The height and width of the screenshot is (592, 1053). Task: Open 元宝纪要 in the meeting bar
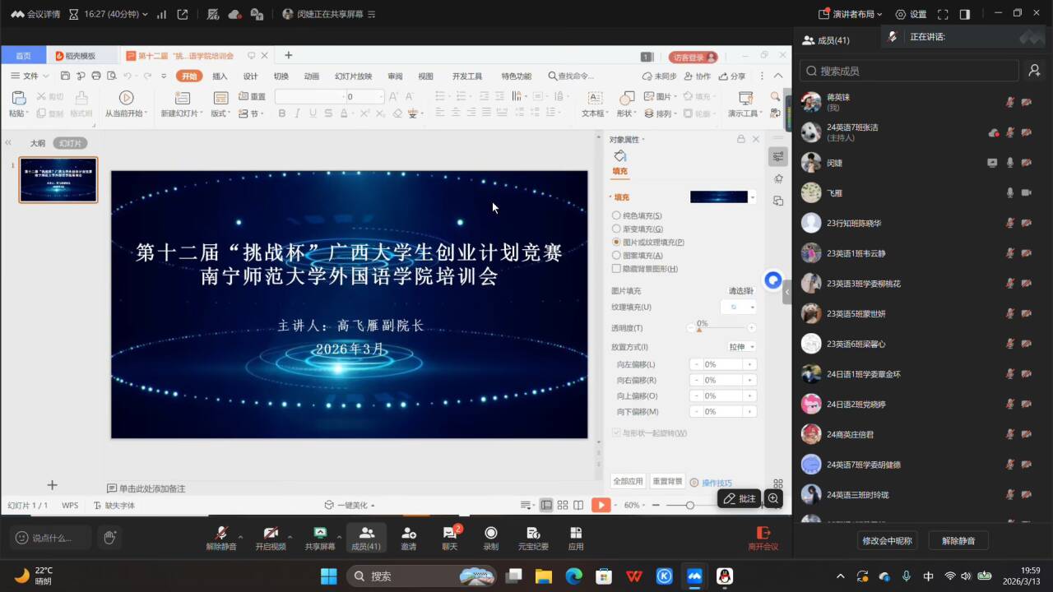pos(532,537)
